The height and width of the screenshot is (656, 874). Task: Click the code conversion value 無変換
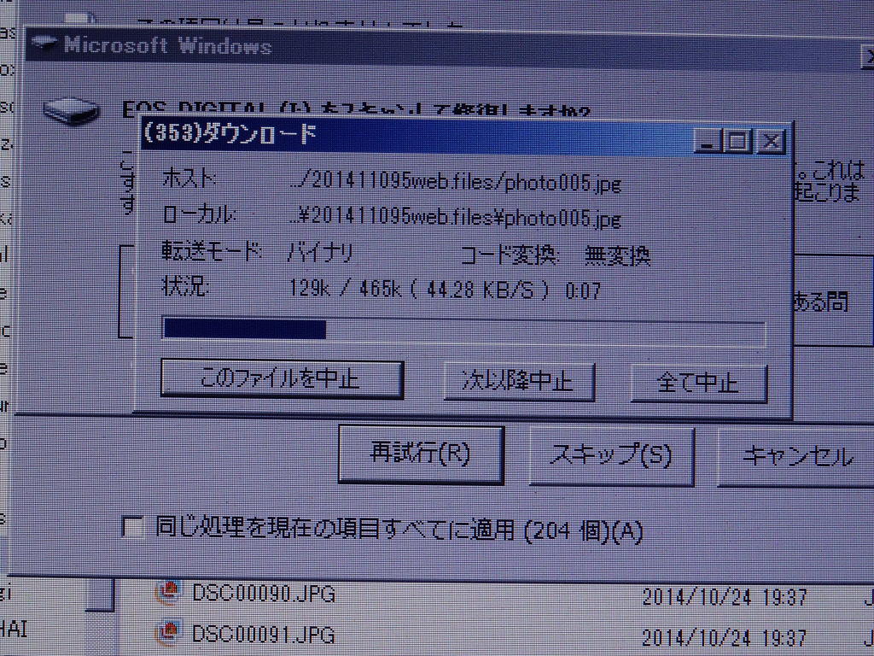click(x=618, y=256)
